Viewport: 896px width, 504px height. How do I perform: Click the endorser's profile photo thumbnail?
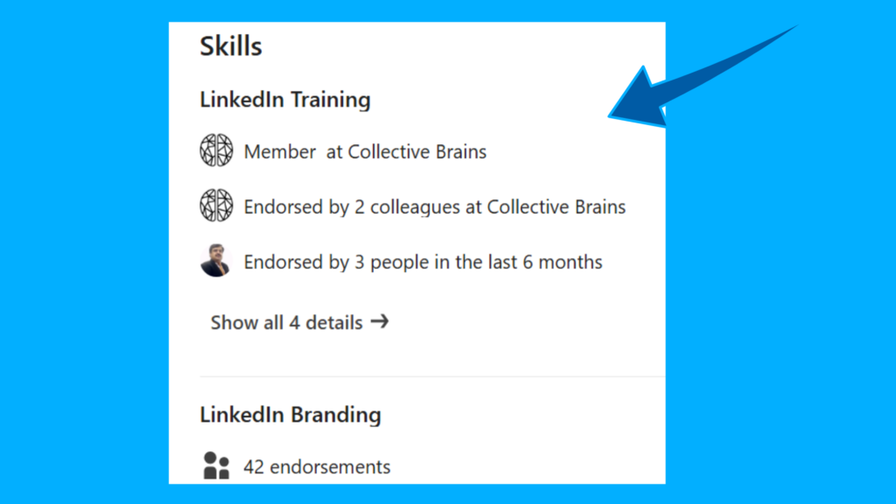pyautogui.click(x=216, y=262)
